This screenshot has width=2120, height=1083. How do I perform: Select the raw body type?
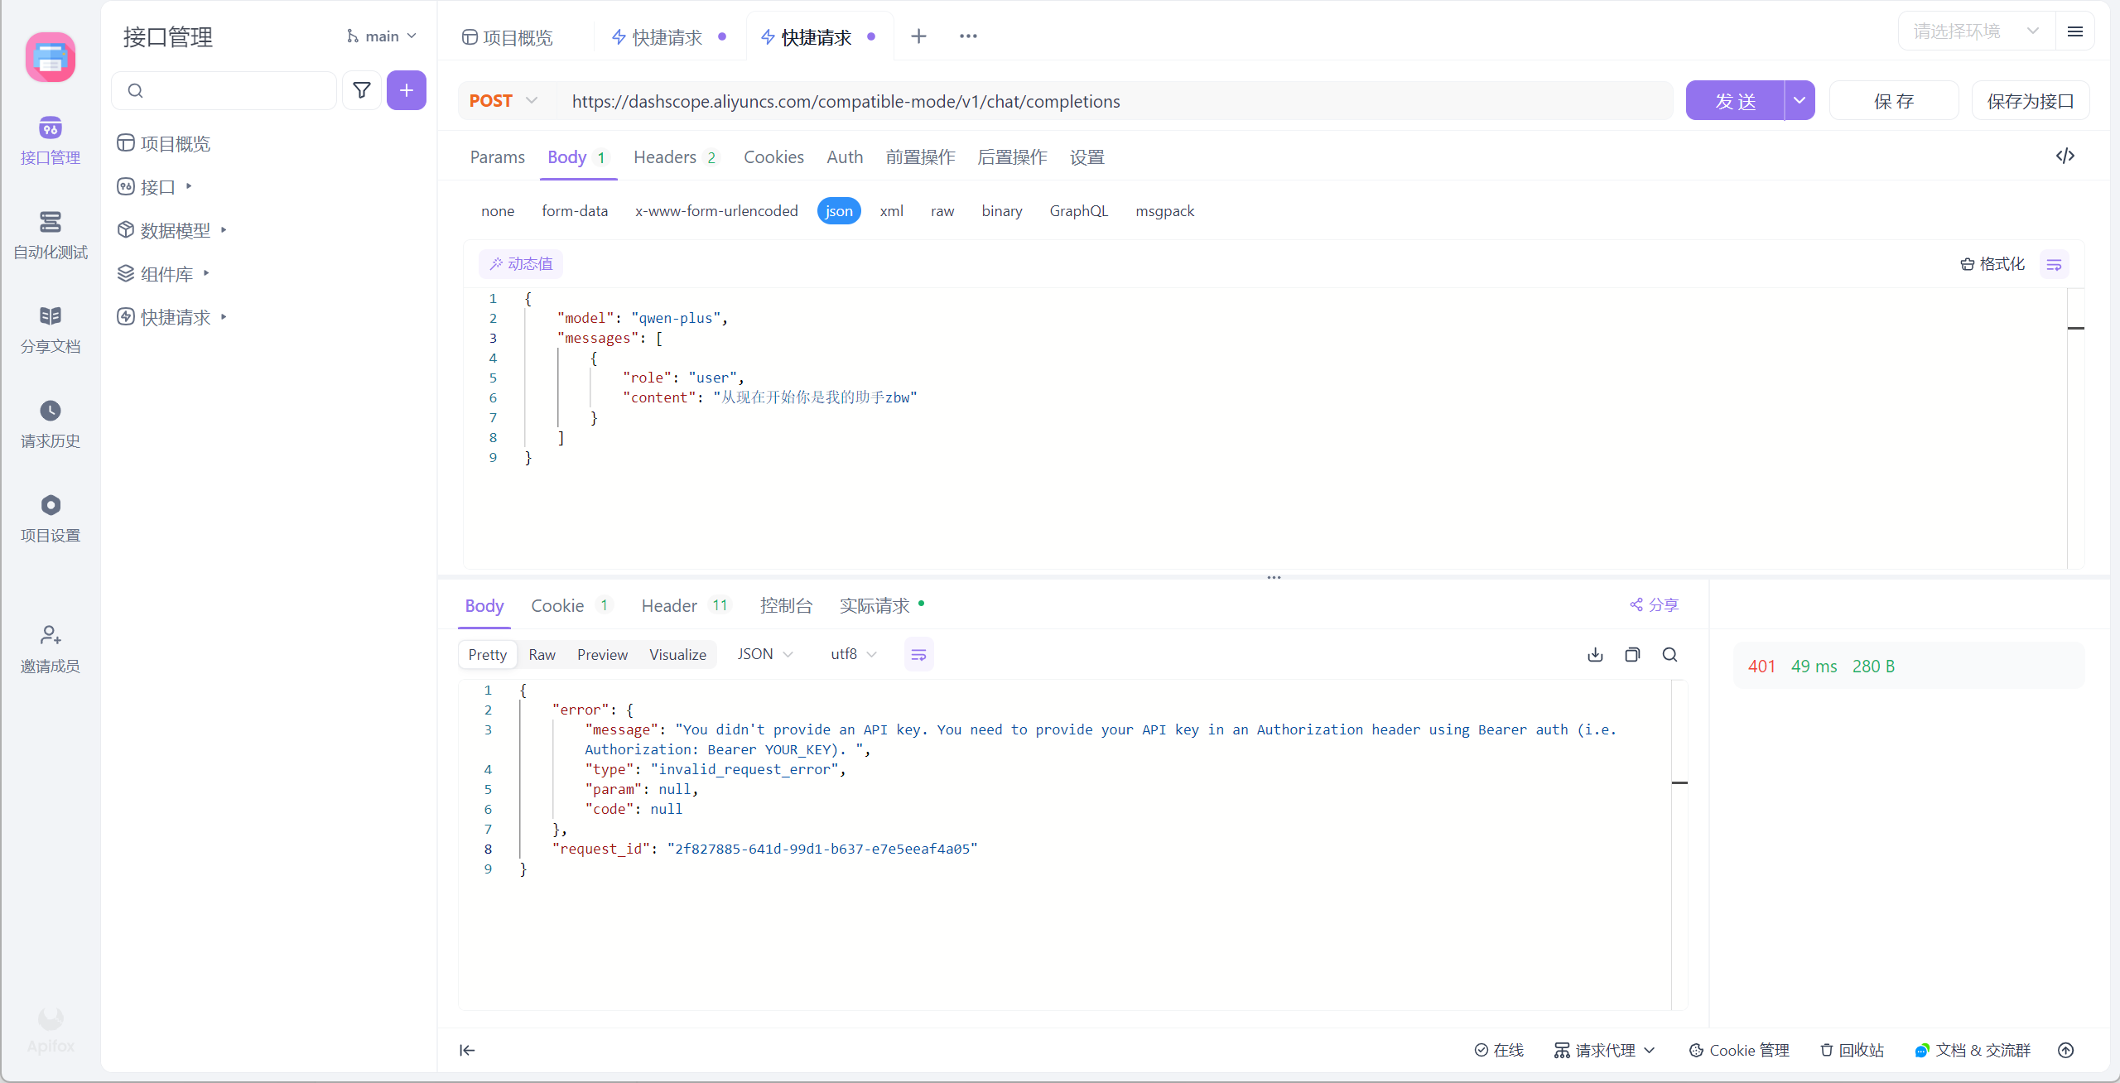point(942,211)
